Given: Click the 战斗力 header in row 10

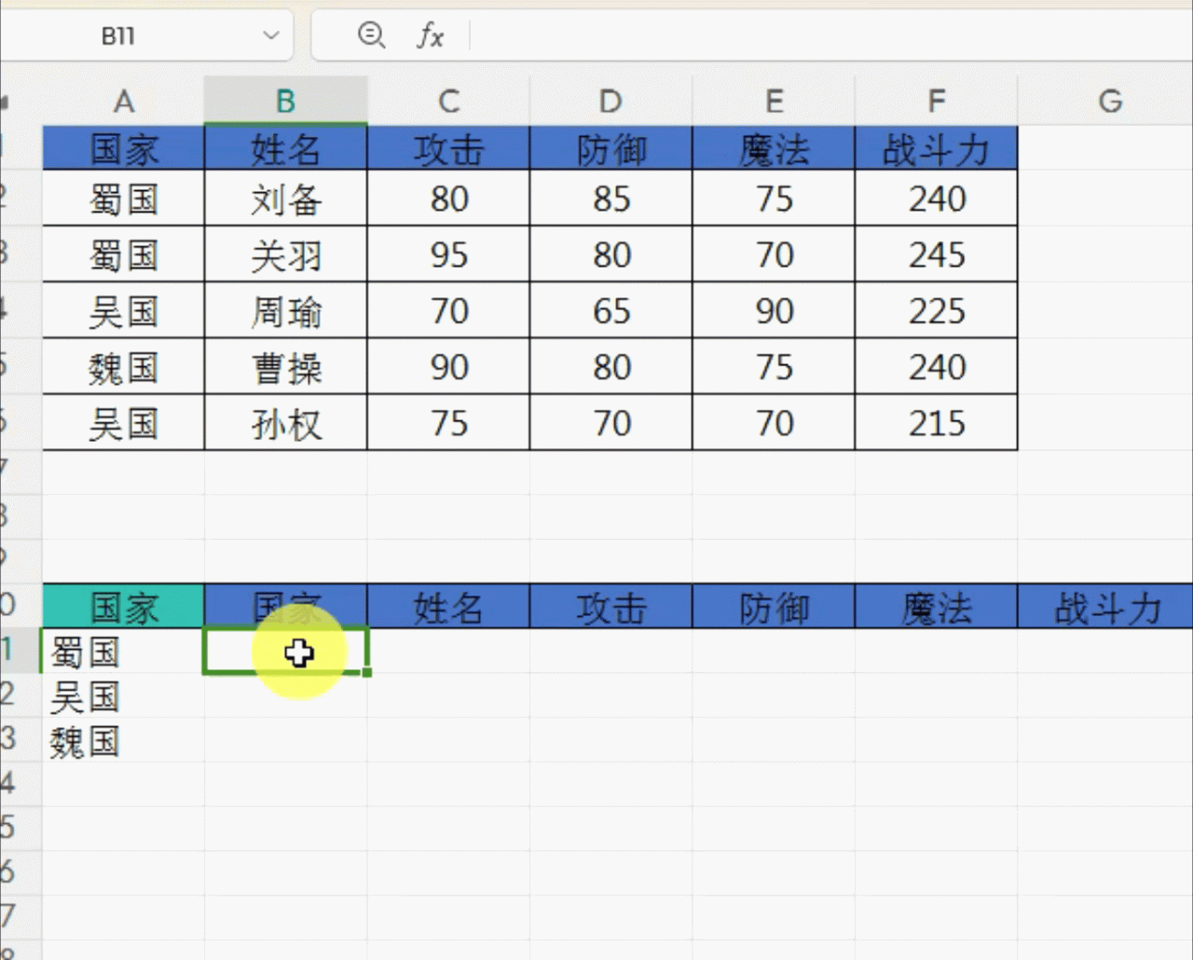Looking at the screenshot, I should (x=1105, y=607).
